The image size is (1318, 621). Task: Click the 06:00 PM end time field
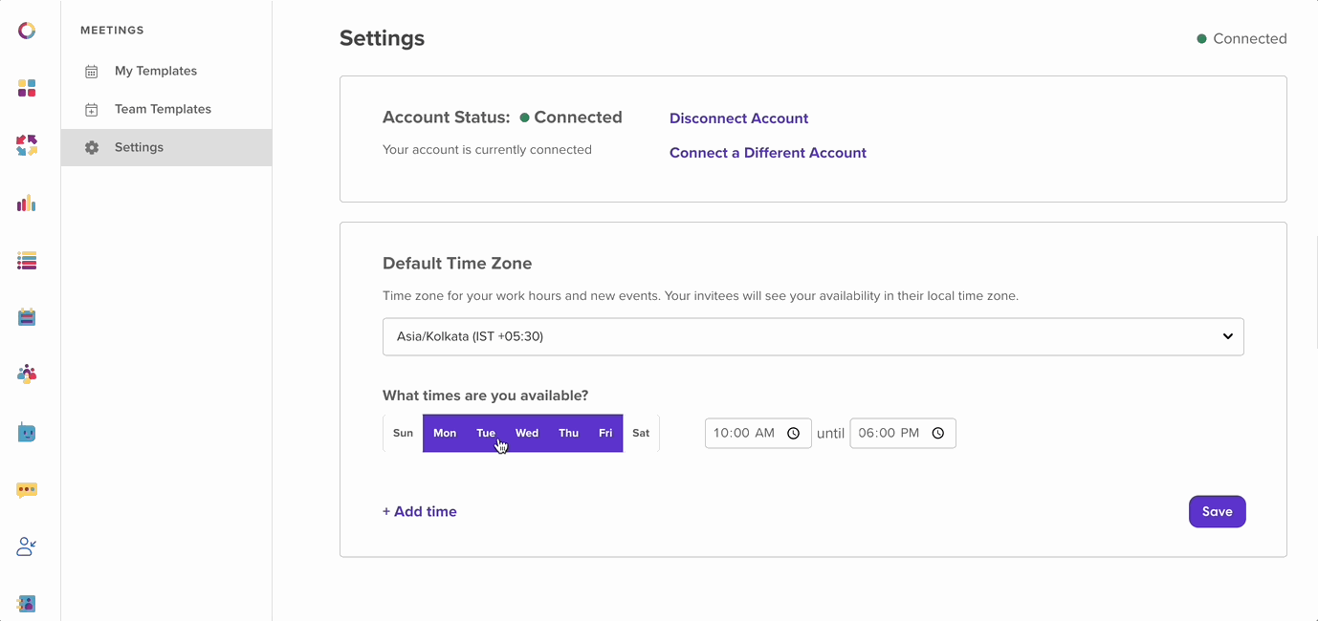(903, 434)
